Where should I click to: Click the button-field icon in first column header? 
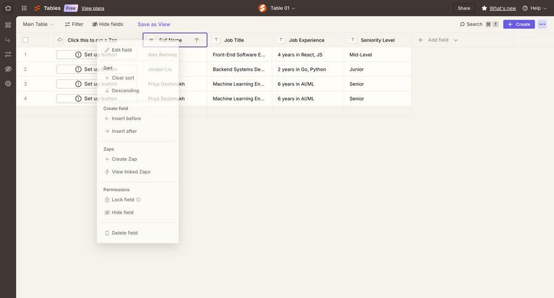60,40
